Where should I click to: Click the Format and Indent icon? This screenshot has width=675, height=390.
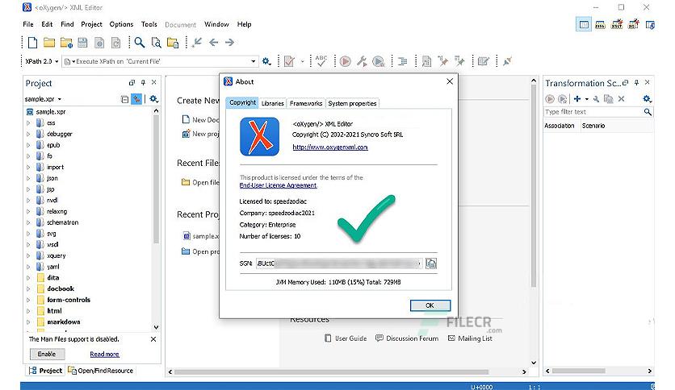click(x=403, y=61)
